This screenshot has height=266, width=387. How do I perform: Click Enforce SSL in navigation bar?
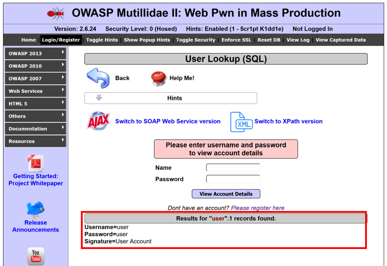click(x=236, y=40)
